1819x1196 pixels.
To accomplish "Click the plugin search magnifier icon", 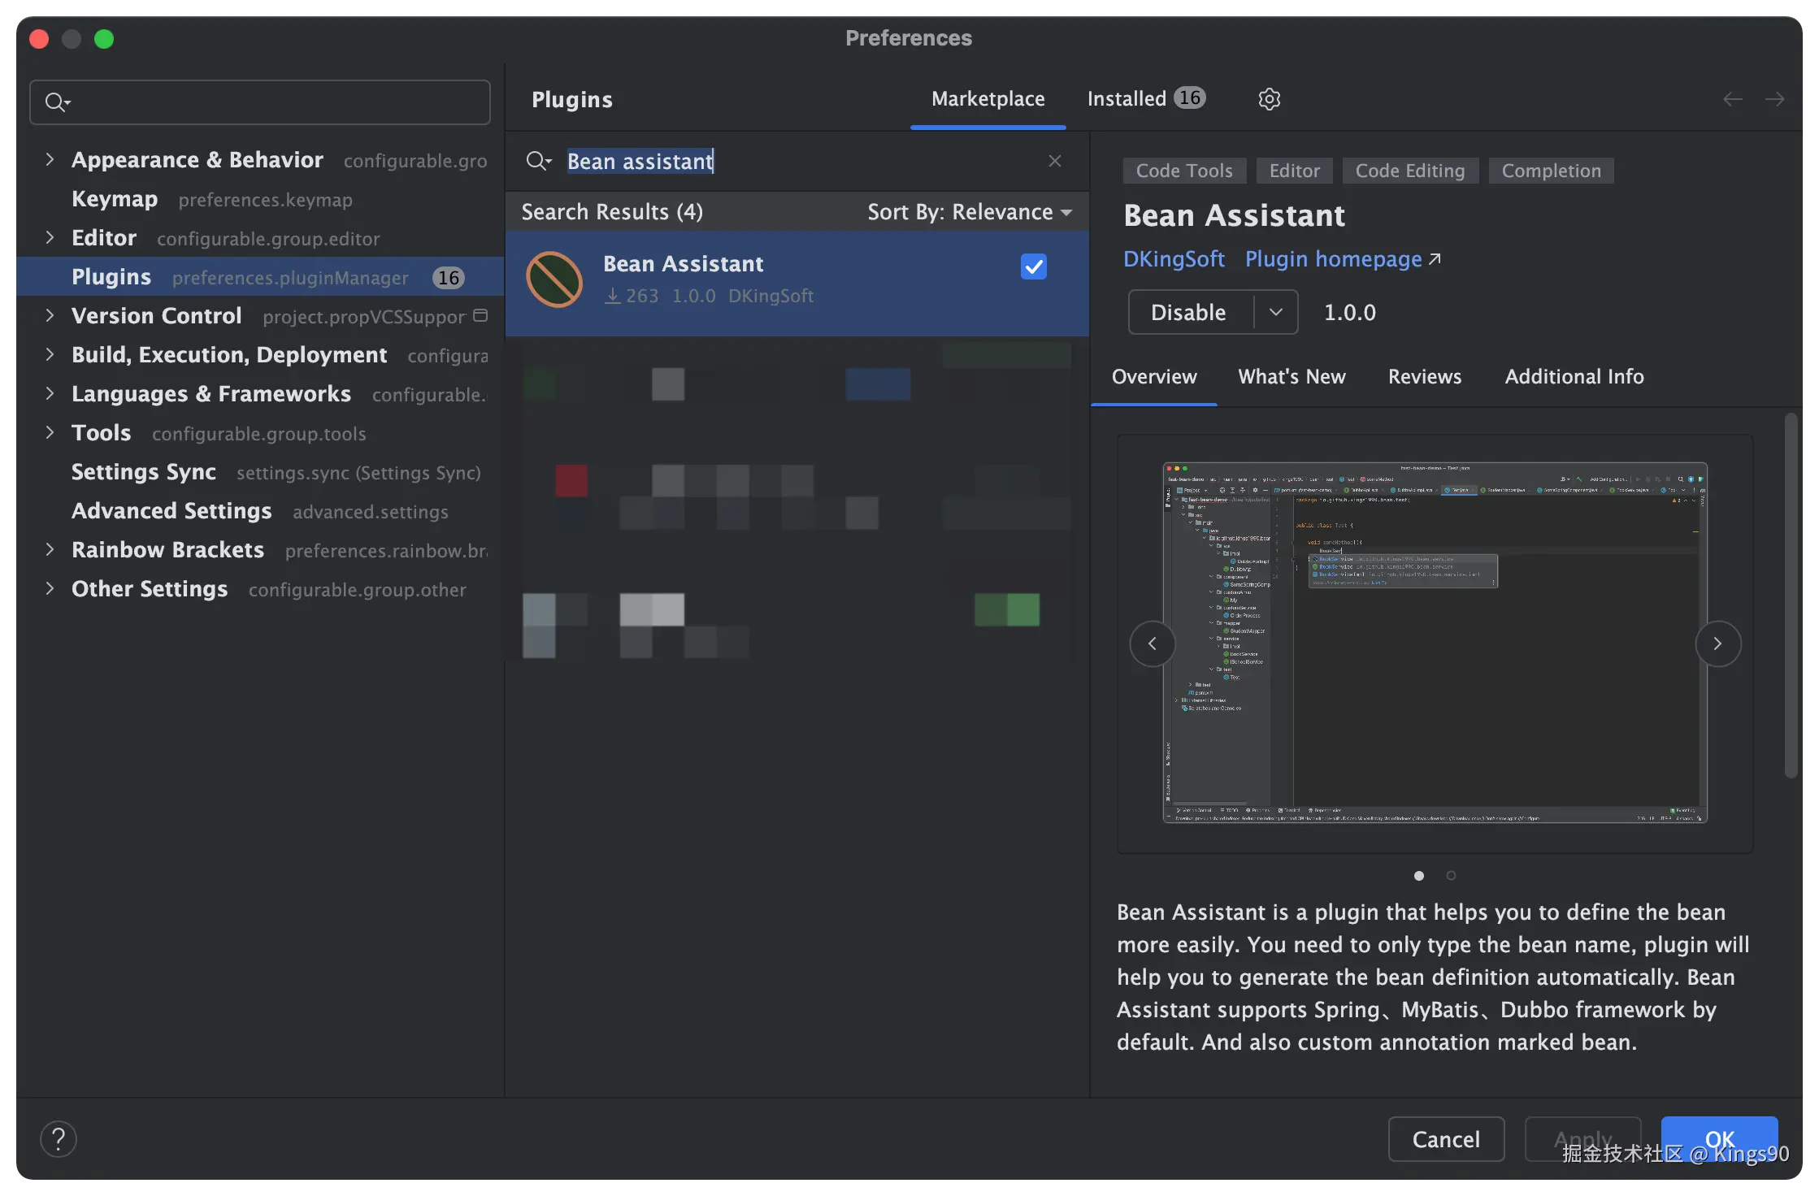I will (537, 161).
